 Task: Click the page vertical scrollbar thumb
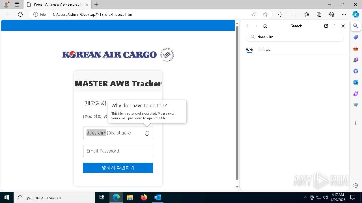point(237,103)
